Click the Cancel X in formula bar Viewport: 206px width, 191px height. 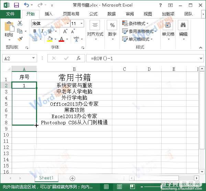pyautogui.click(x=54, y=58)
